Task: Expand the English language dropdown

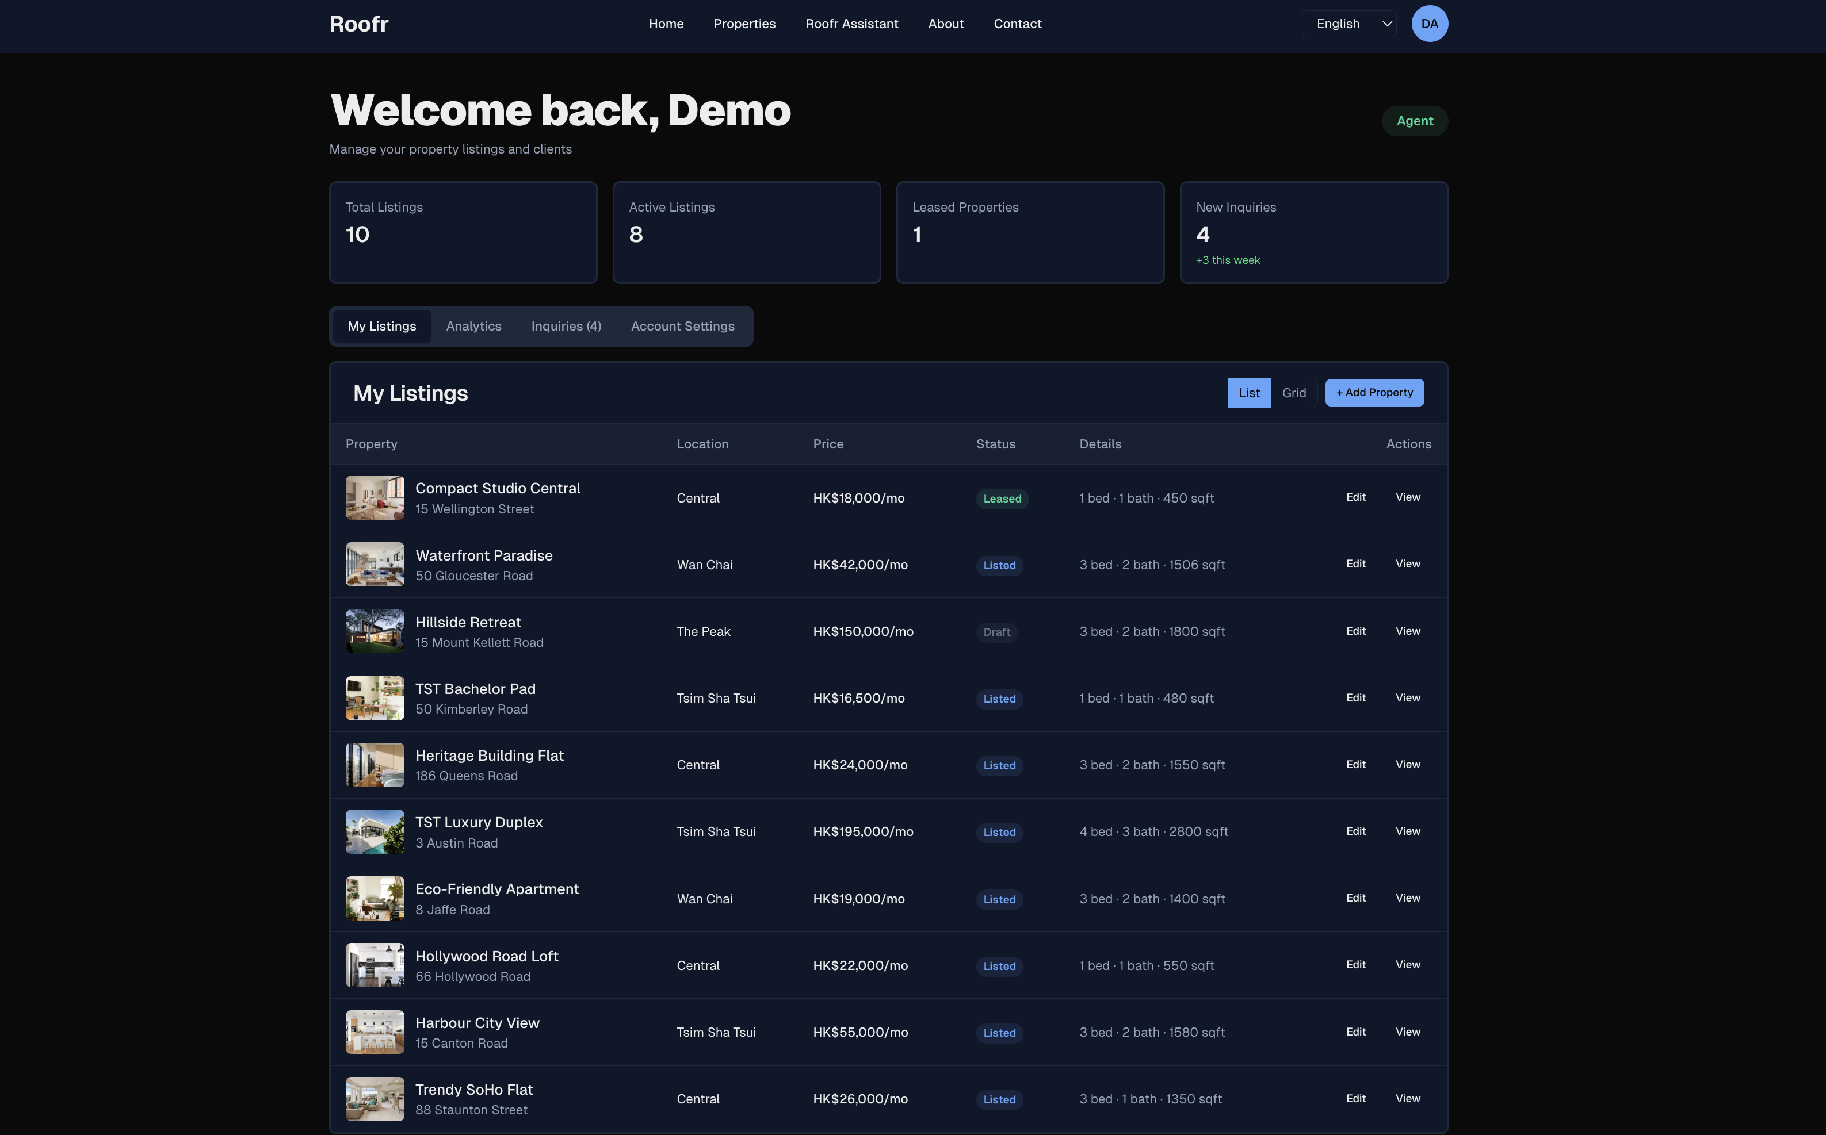Action: coord(1349,24)
